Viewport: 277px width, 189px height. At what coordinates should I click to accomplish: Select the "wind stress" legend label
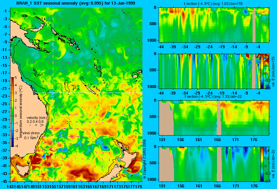(x=31, y=133)
